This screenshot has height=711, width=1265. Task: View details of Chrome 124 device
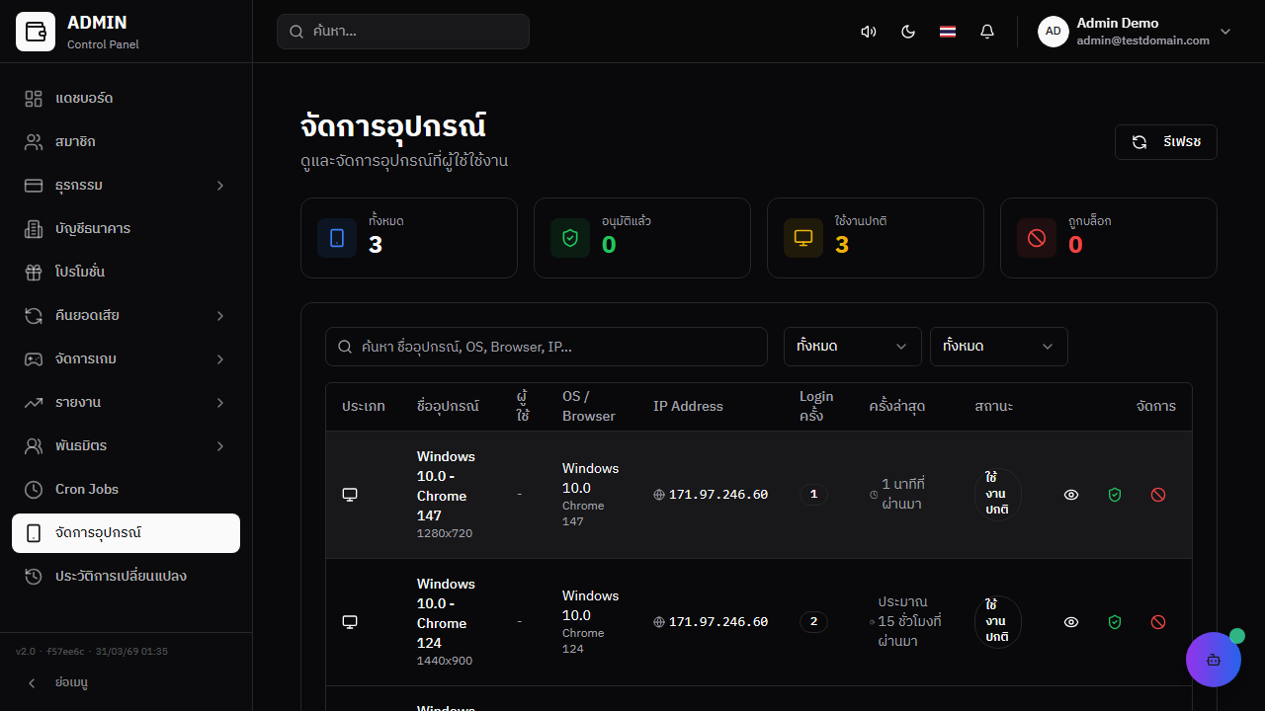point(1071,622)
